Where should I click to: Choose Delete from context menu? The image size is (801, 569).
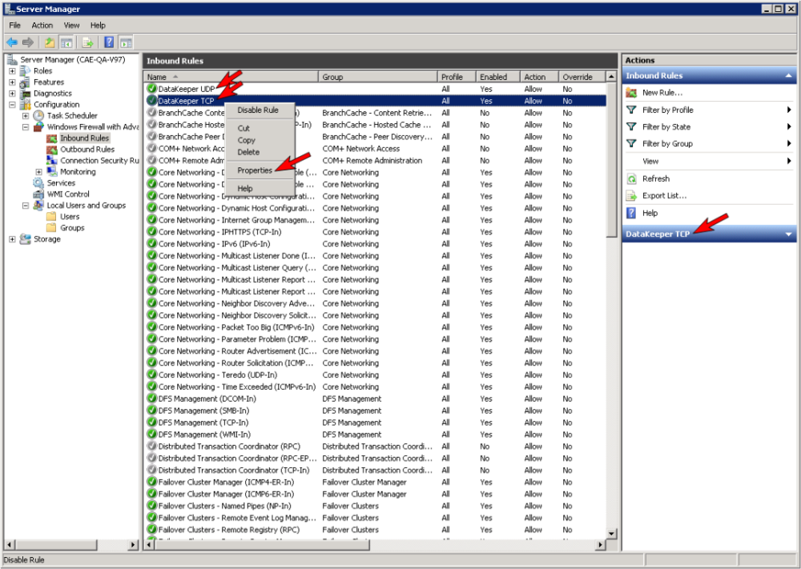pyautogui.click(x=260, y=152)
